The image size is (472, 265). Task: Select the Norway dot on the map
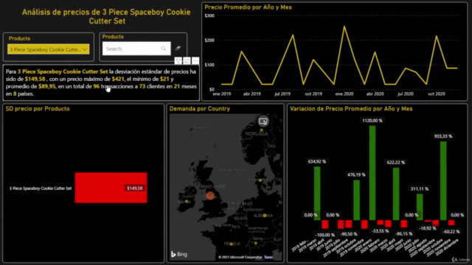[261, 130]
